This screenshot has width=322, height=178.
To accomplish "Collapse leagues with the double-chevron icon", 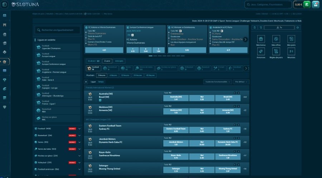I will tap(86, 82).
